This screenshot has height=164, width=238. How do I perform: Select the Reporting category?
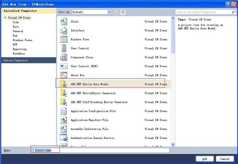(19, 49)
